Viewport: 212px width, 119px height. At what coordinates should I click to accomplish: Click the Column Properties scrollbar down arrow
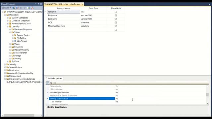click(x=207, y=103)
